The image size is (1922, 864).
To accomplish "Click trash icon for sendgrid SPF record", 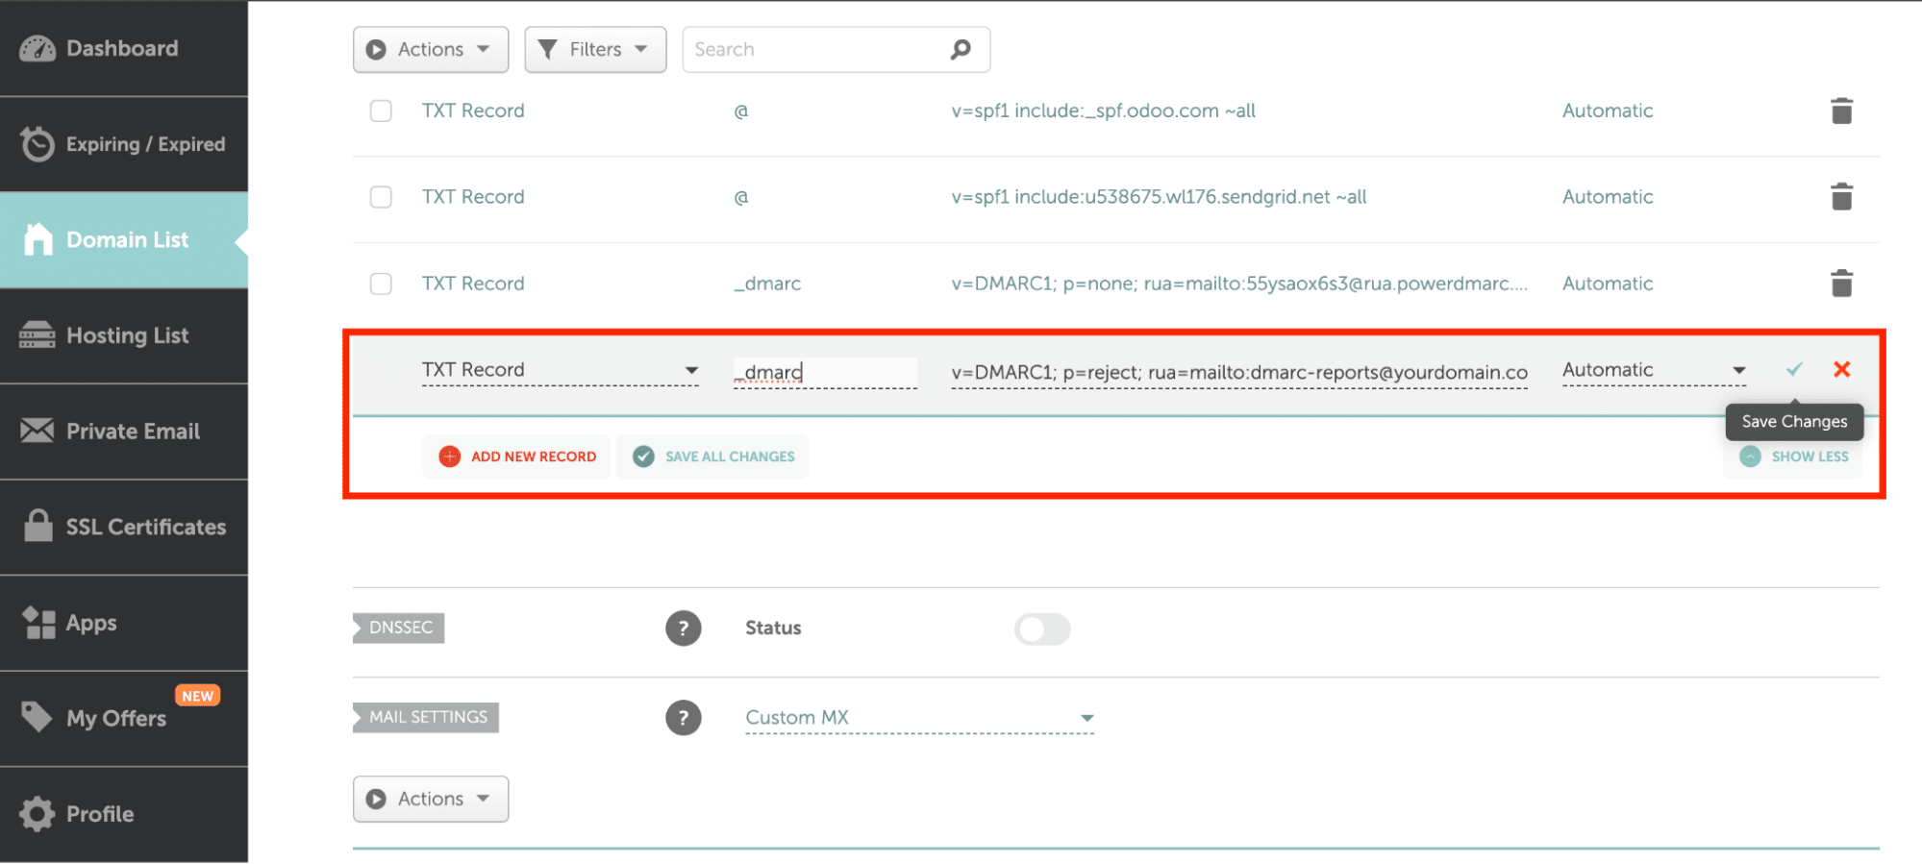I will [x=1840, y=197].
